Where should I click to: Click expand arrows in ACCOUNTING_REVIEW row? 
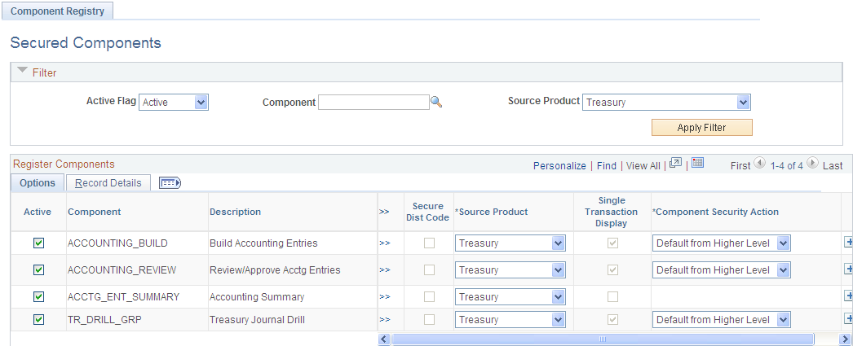tap(384, 269)
